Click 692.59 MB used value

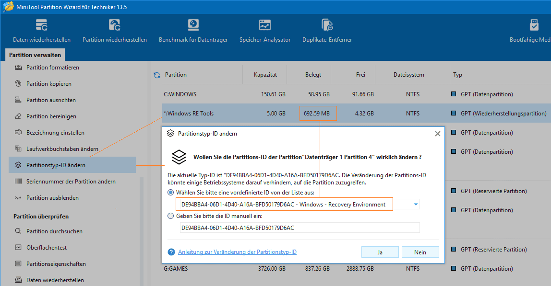[x=317, y=114]
